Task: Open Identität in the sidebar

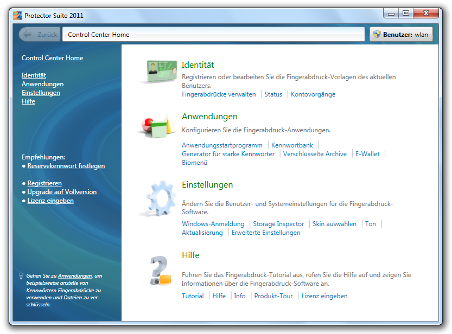Action: [34, 75]
